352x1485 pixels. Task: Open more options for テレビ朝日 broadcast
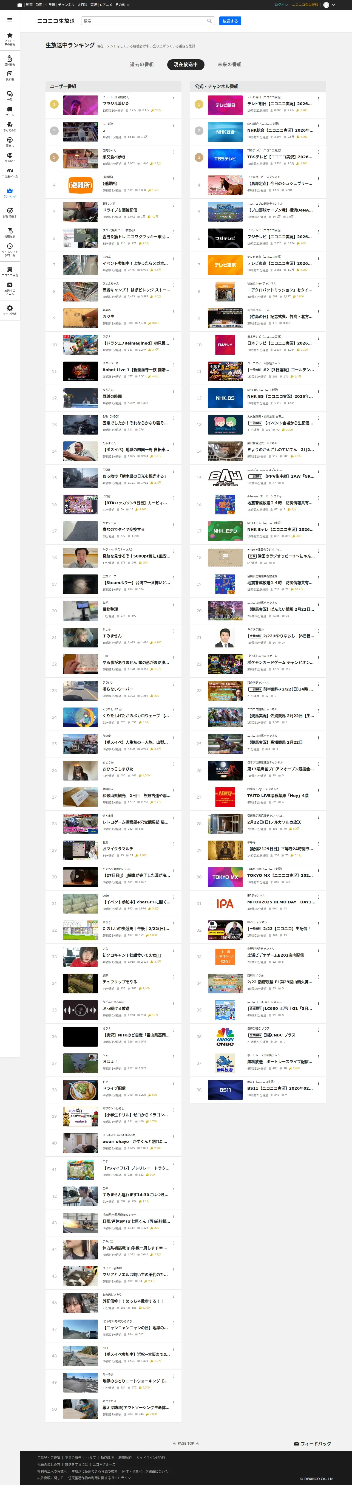pyautogui.click(x=318, y=98)
